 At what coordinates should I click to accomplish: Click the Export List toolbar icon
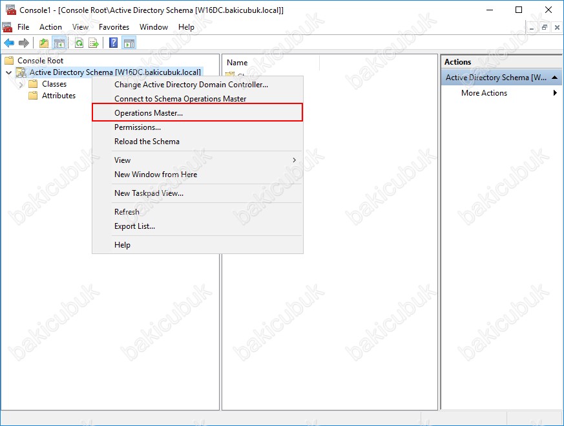point(94,43)
